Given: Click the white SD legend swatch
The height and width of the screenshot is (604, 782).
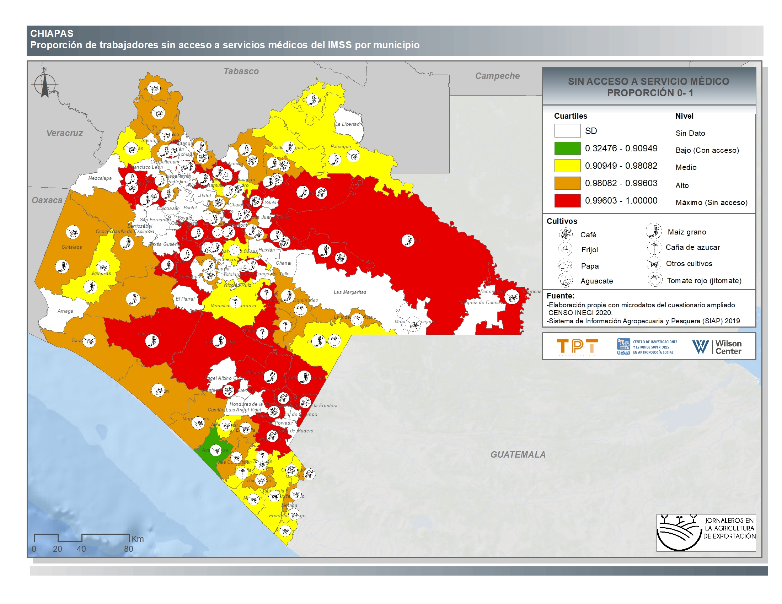Looking at the screenshot, I should 567,131.
